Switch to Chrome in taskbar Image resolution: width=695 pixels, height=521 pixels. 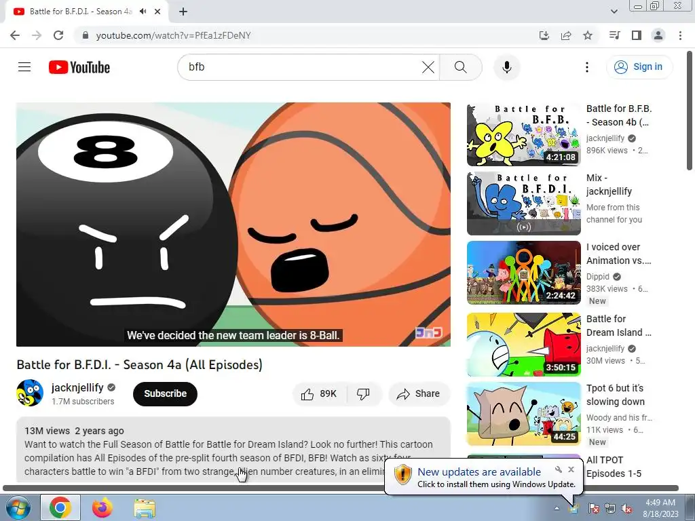click(x=60, y=507)
